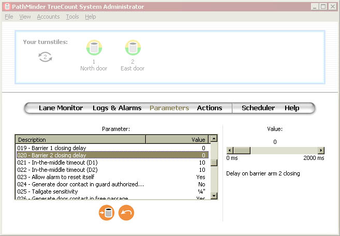
Task: Select the East door turnstile icon
Action: tap(133, 49)
